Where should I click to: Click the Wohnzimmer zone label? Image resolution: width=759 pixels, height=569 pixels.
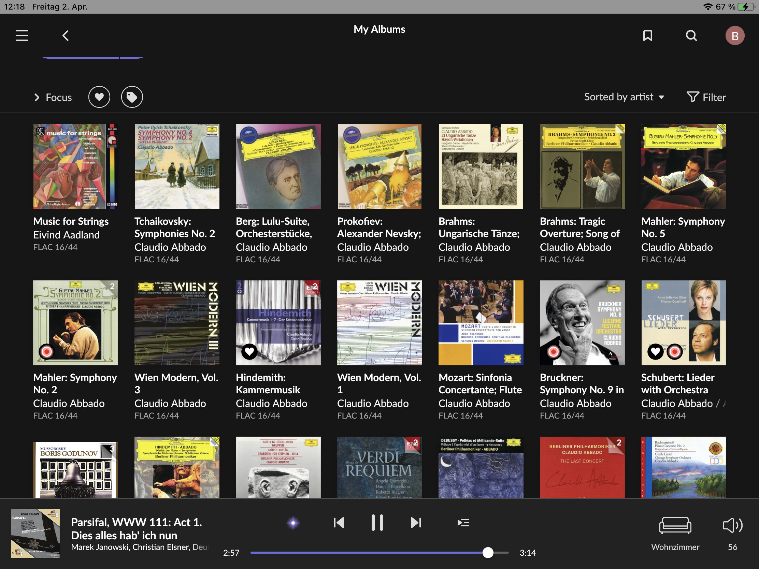pos(675,547)
